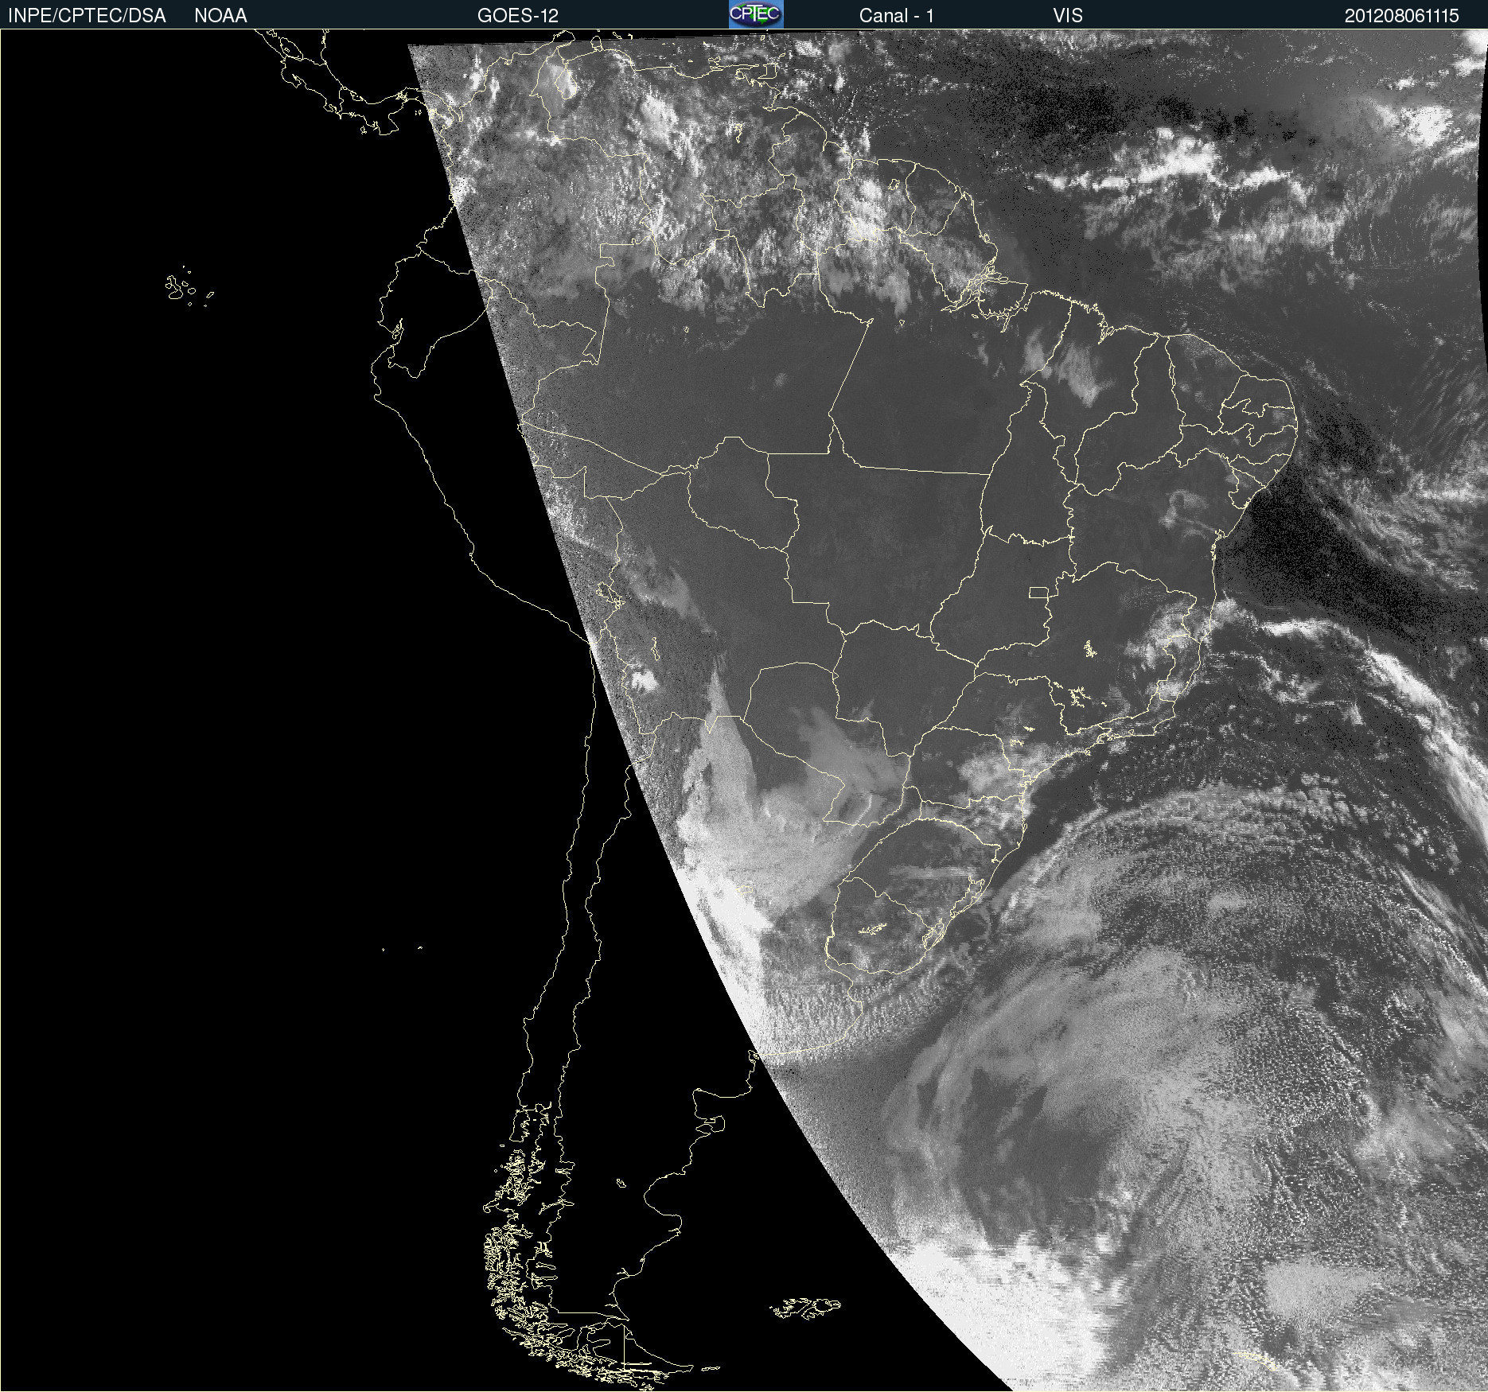
Task: Select the NOAA label in the header
Action: pos(220,16)
